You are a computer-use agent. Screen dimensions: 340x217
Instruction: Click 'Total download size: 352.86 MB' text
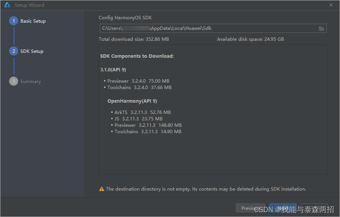134,39
